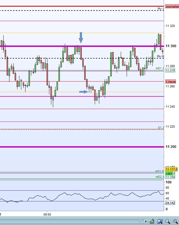
Task: Click the Piv H pivot label
Action: click(160, 56)
